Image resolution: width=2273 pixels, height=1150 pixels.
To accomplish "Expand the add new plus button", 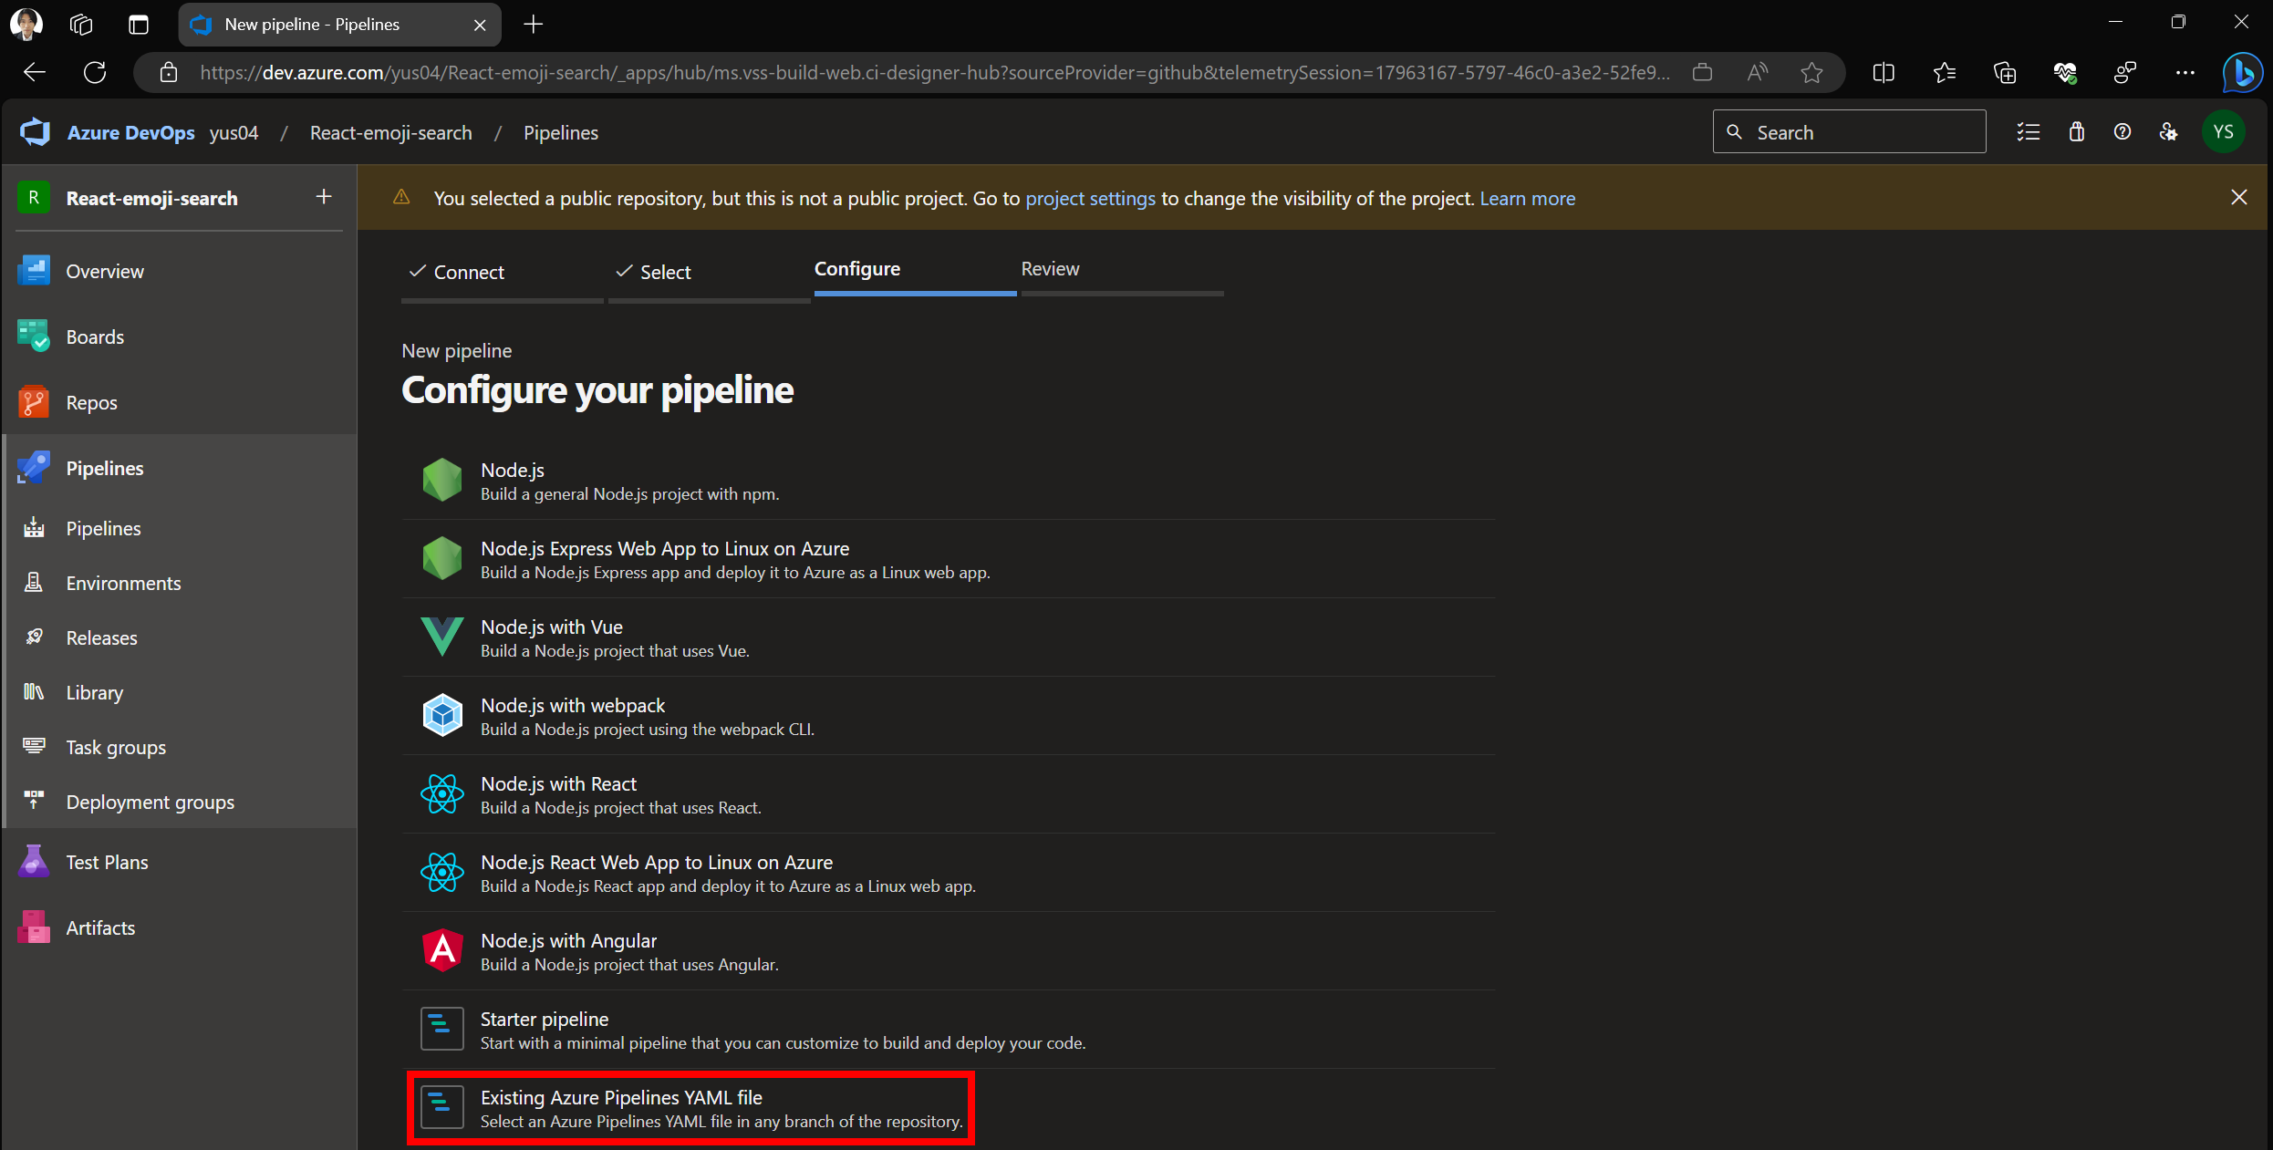I will (x=324, y=197).
